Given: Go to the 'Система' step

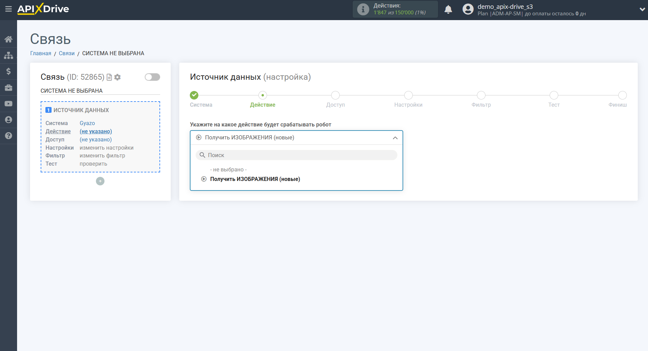Looking at the screenshot, I should coord(194,95).
